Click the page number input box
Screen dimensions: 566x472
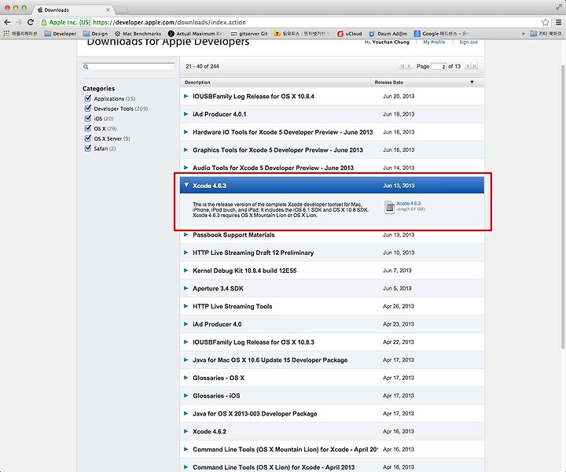pos(439,66)
